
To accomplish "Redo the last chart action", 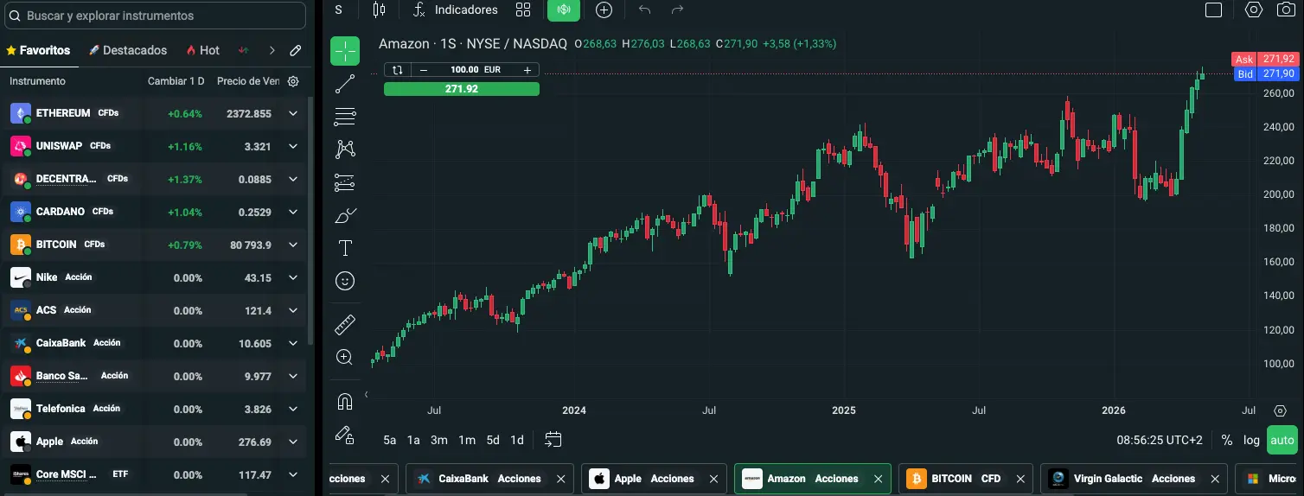I will coord(677,10).
